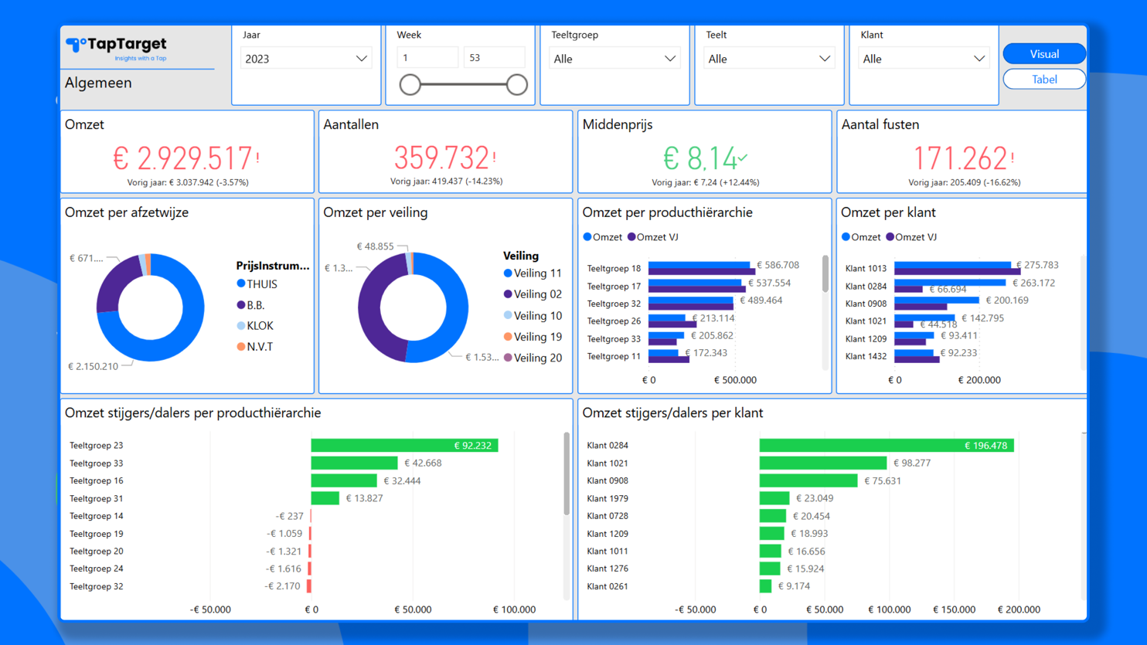Click the TapTarget logo icon

(x=76, y=45)
